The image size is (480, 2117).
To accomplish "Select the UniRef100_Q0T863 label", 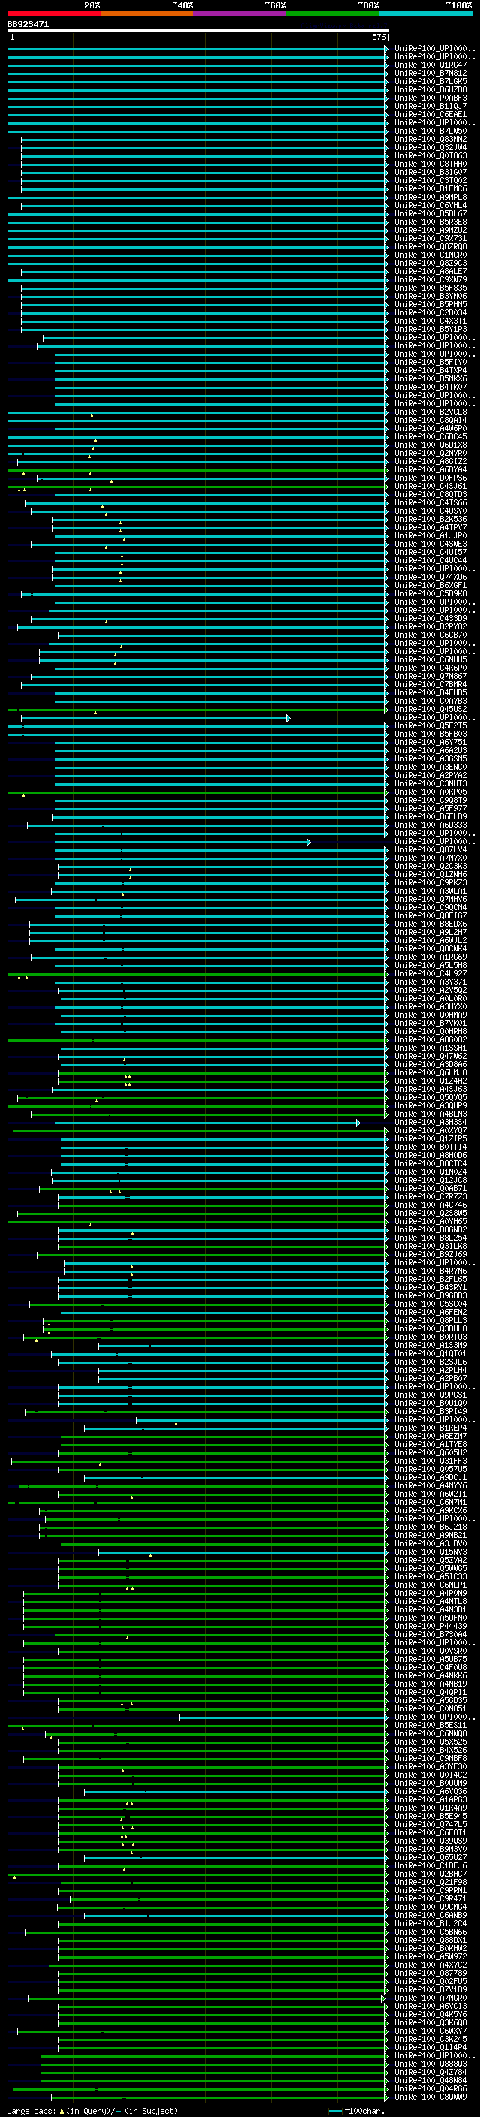I will (x=430, y=156).
